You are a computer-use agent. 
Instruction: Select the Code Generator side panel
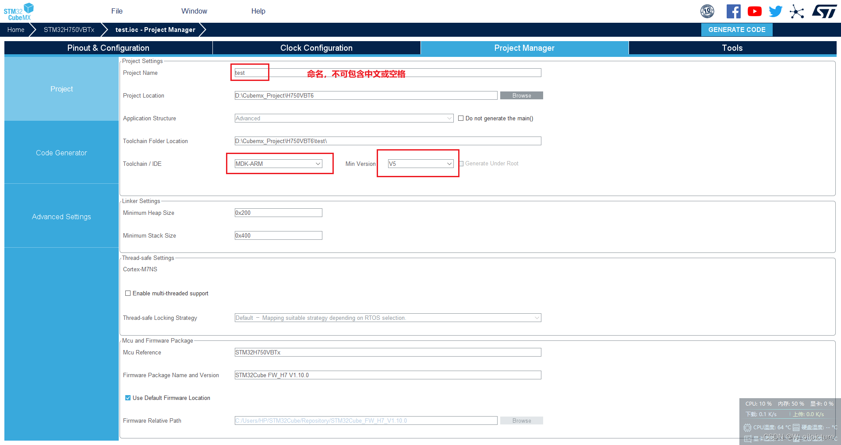pos(61,153)
